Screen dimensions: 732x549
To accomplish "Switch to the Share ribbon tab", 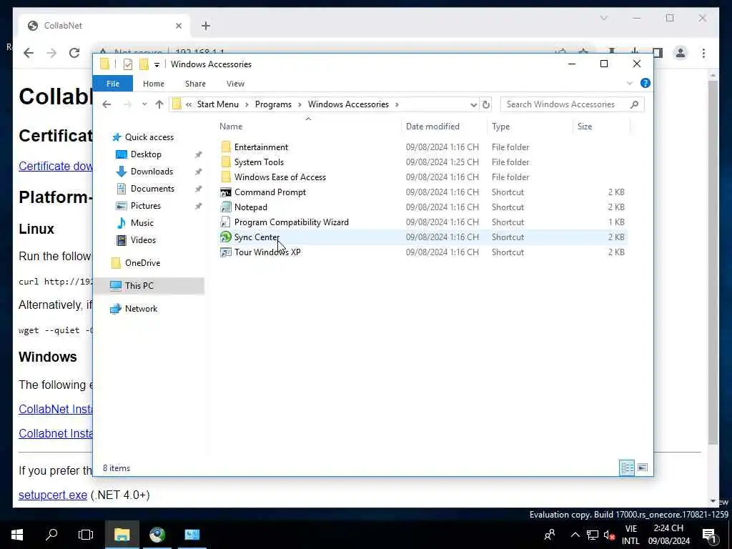I will tap(195, 84).
